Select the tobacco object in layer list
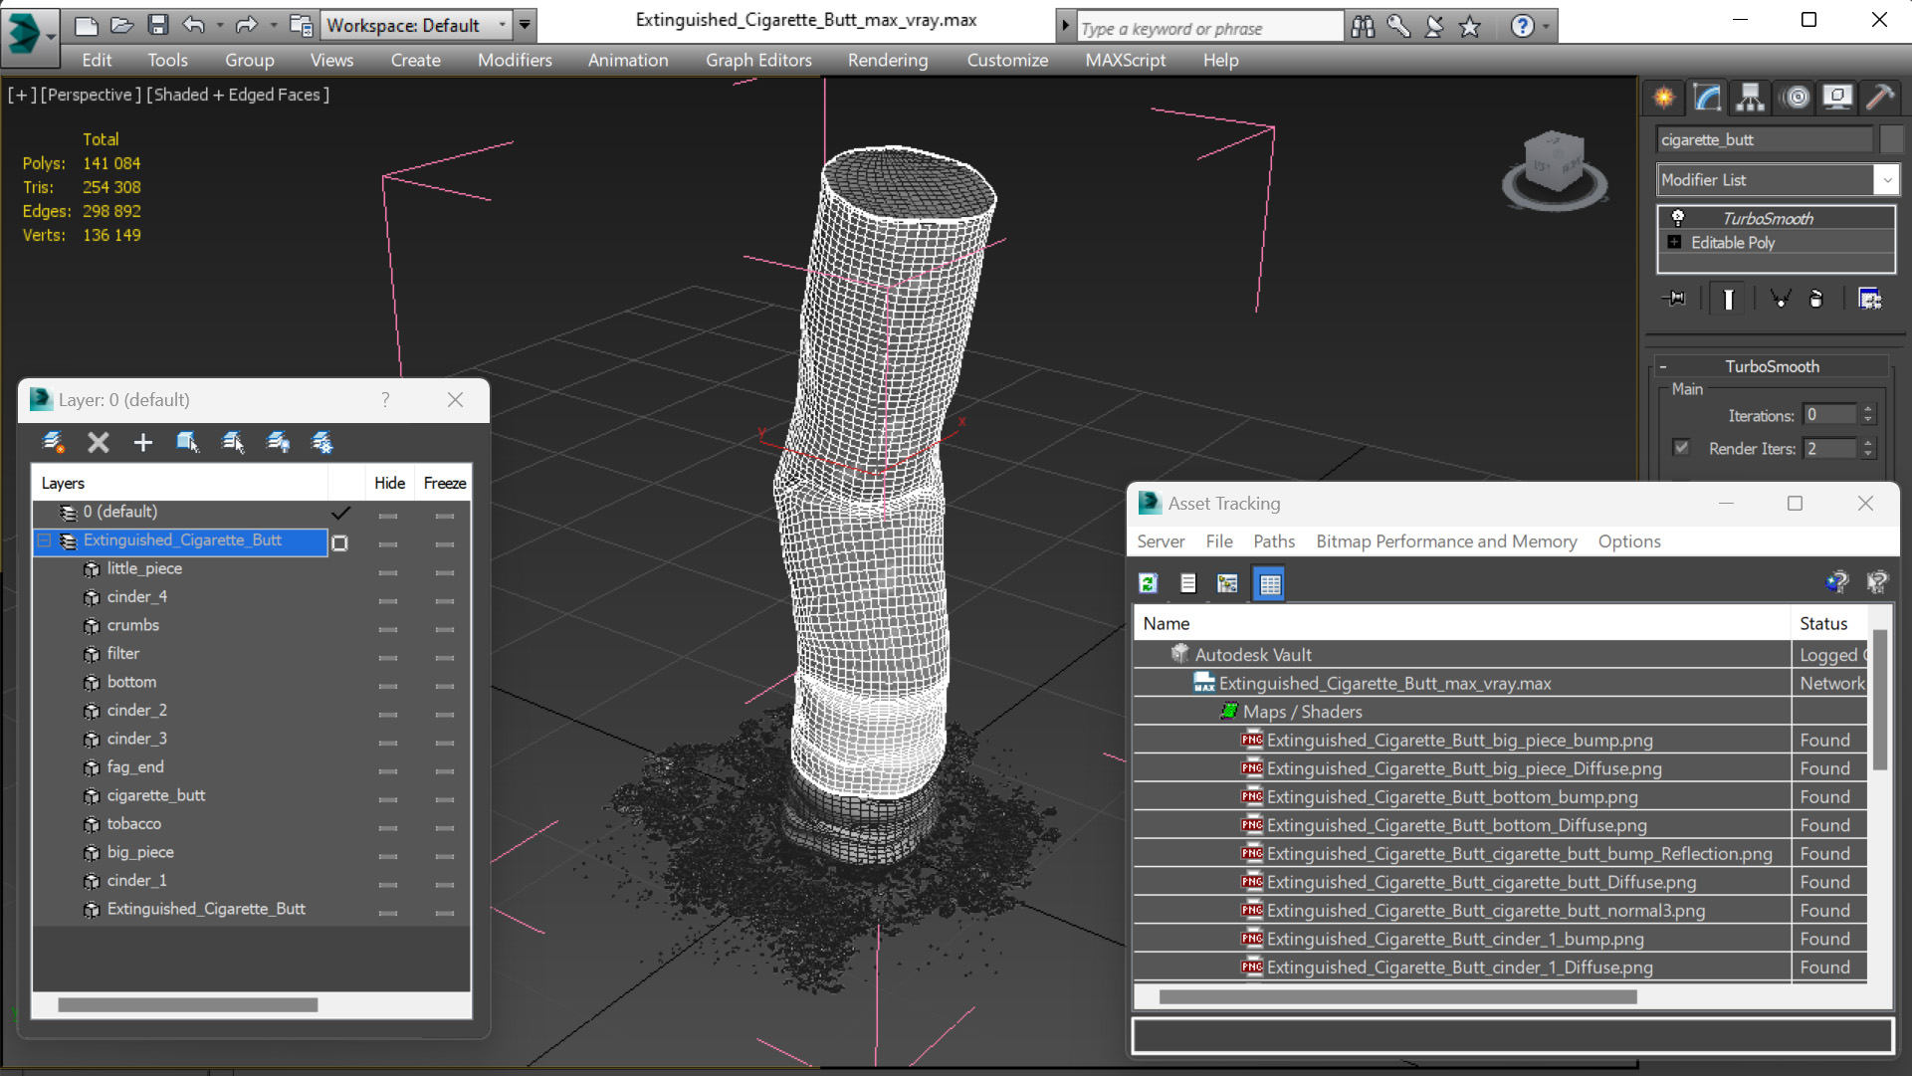The image size is (1912, 1076). click(134, 824)
